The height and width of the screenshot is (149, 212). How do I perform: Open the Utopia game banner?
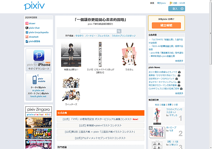tap(39, 134)
